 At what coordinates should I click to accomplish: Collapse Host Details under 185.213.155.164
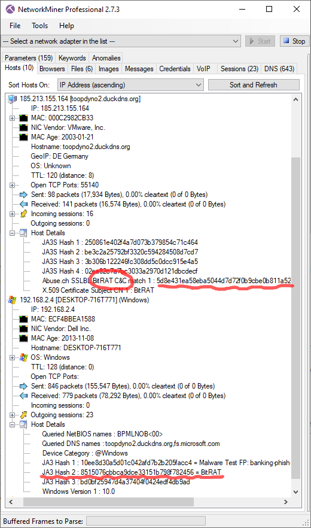(13, 233)
